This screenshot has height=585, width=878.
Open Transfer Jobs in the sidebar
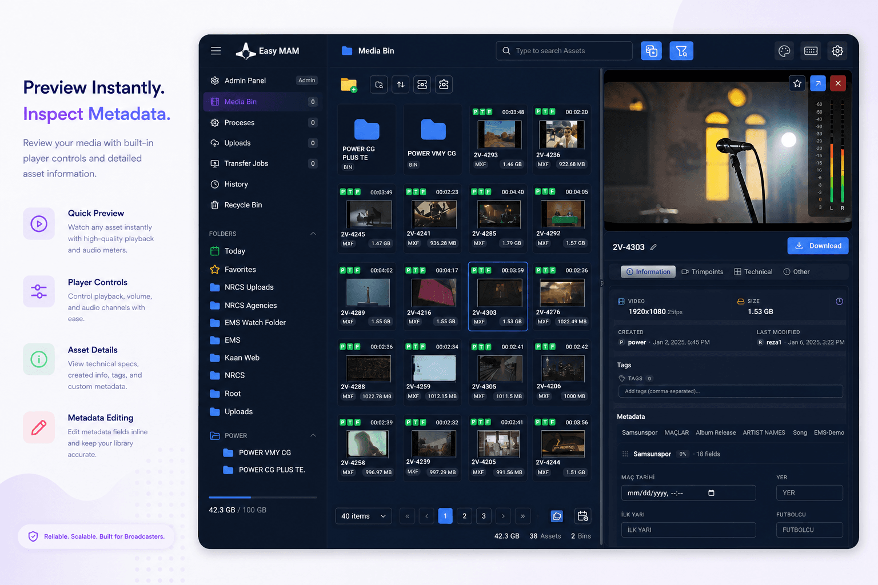262,163
